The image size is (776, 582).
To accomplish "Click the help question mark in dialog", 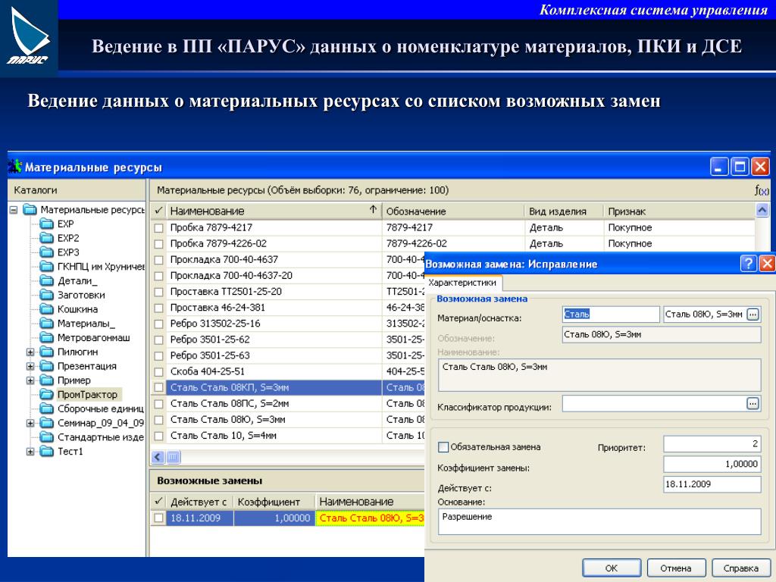I will click(x=749, y=263).
